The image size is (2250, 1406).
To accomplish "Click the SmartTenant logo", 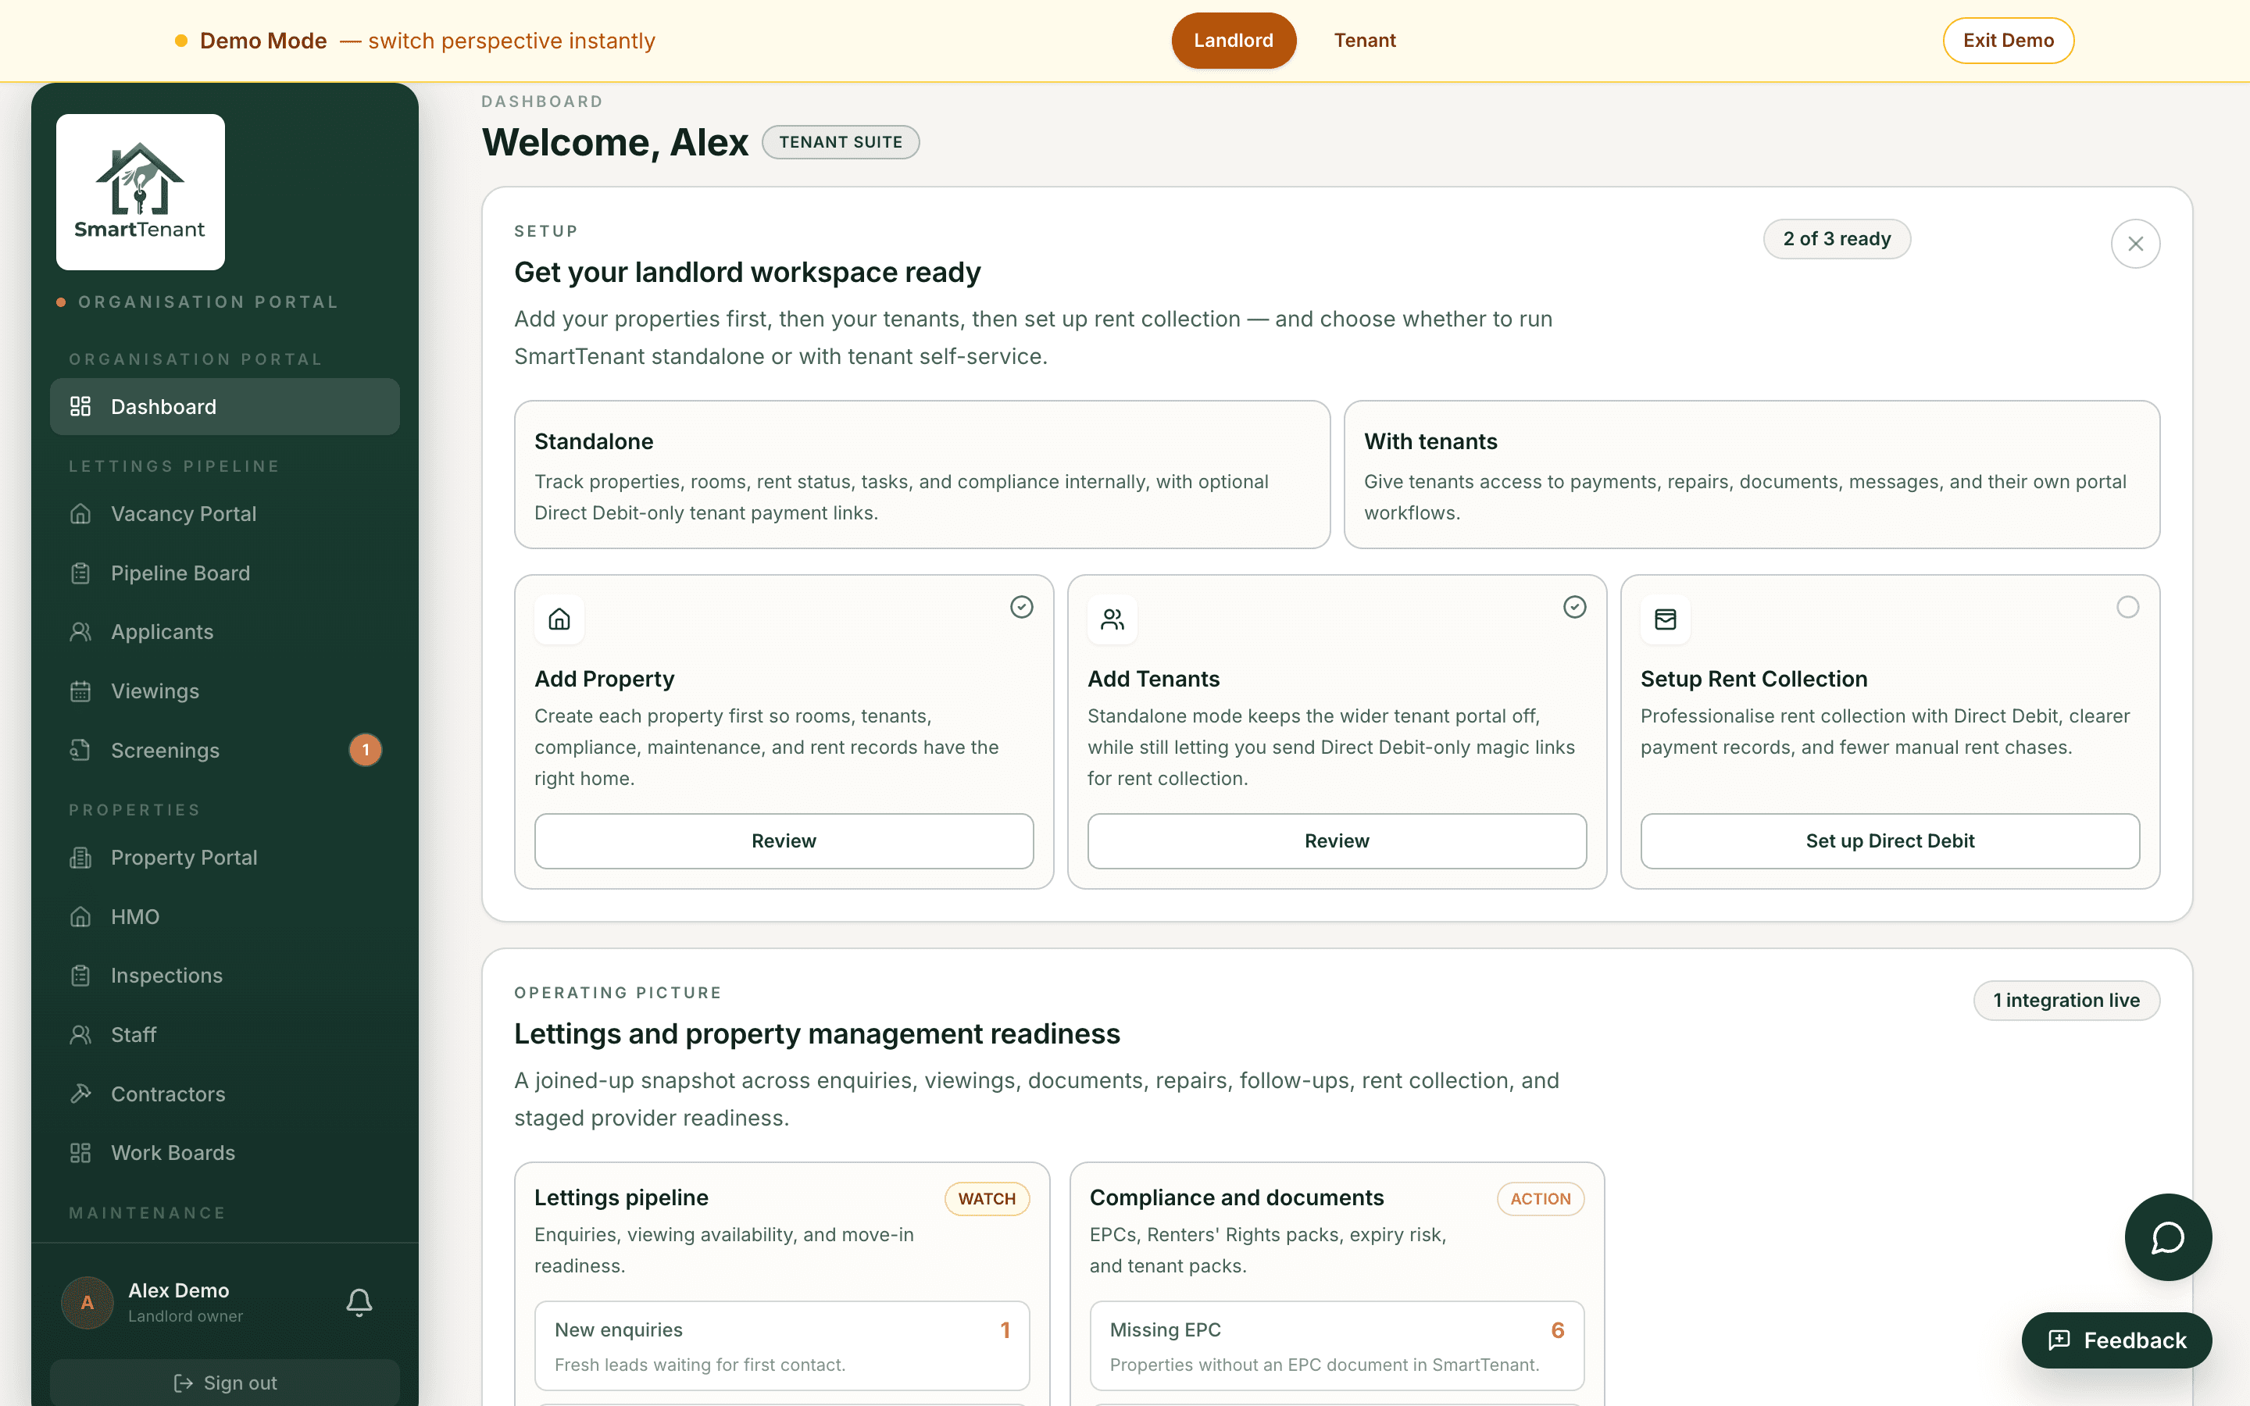I will pyautogui.click(x=141, y=191).
